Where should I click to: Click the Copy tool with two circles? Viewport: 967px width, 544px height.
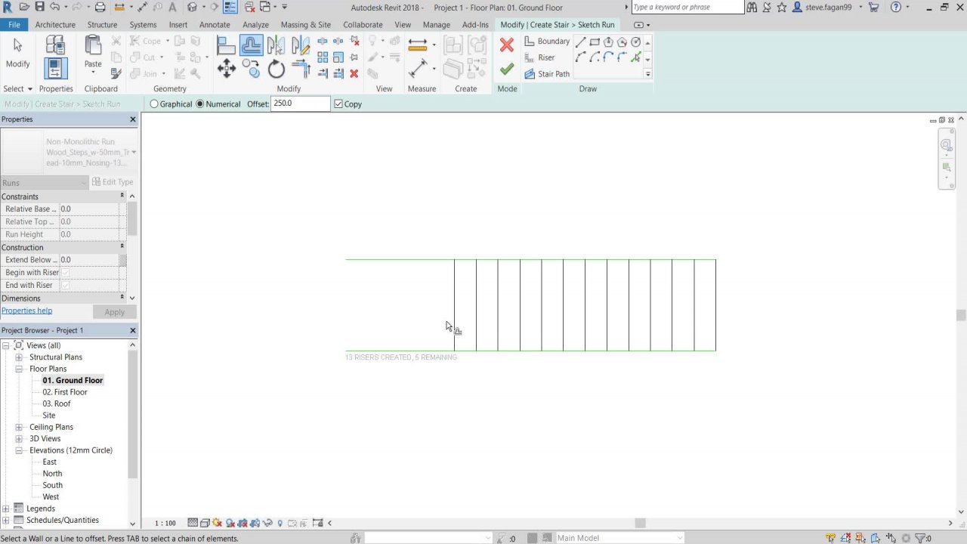252,70
